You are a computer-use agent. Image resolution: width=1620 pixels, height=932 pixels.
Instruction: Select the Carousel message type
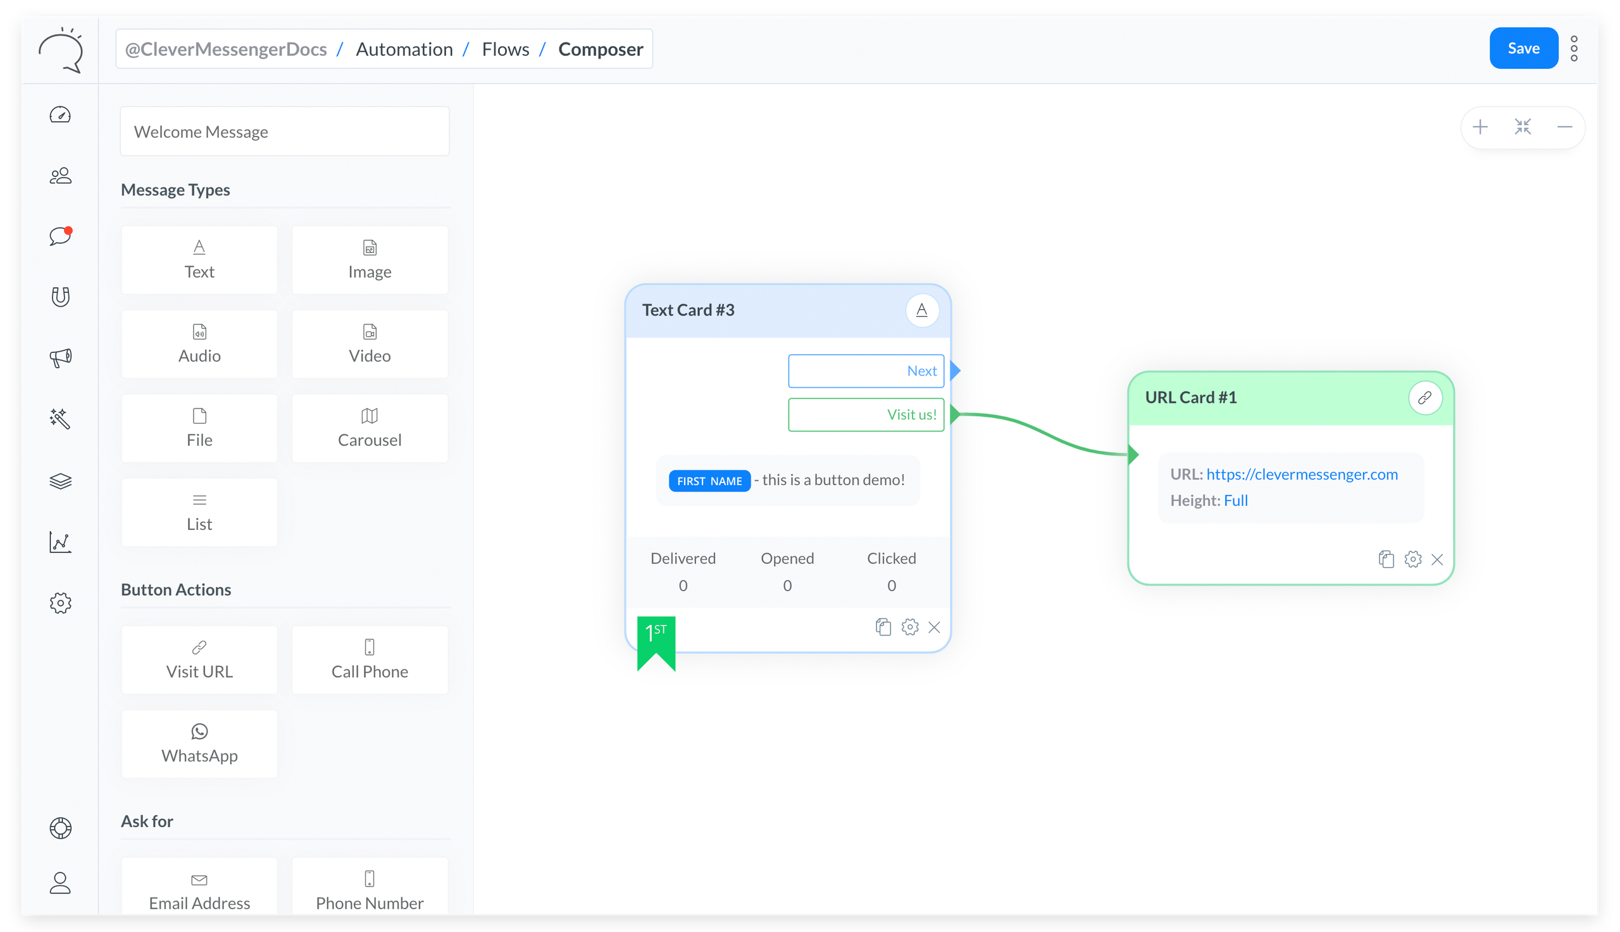point(370,427)
